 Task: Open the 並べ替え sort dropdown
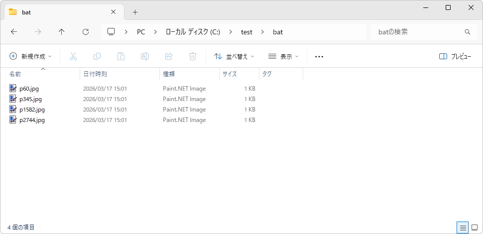235,57
